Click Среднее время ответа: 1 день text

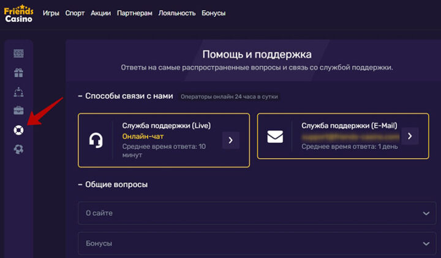[350, 147]
